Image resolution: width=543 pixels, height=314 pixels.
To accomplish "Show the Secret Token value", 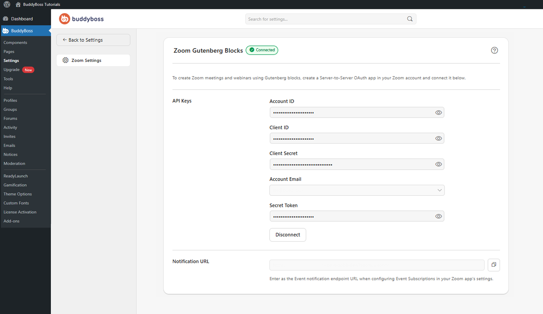I will coord(438,216).
